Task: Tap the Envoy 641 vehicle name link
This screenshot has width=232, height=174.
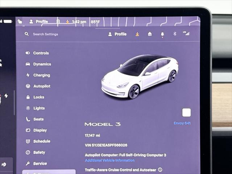Action: click(182, 123)
